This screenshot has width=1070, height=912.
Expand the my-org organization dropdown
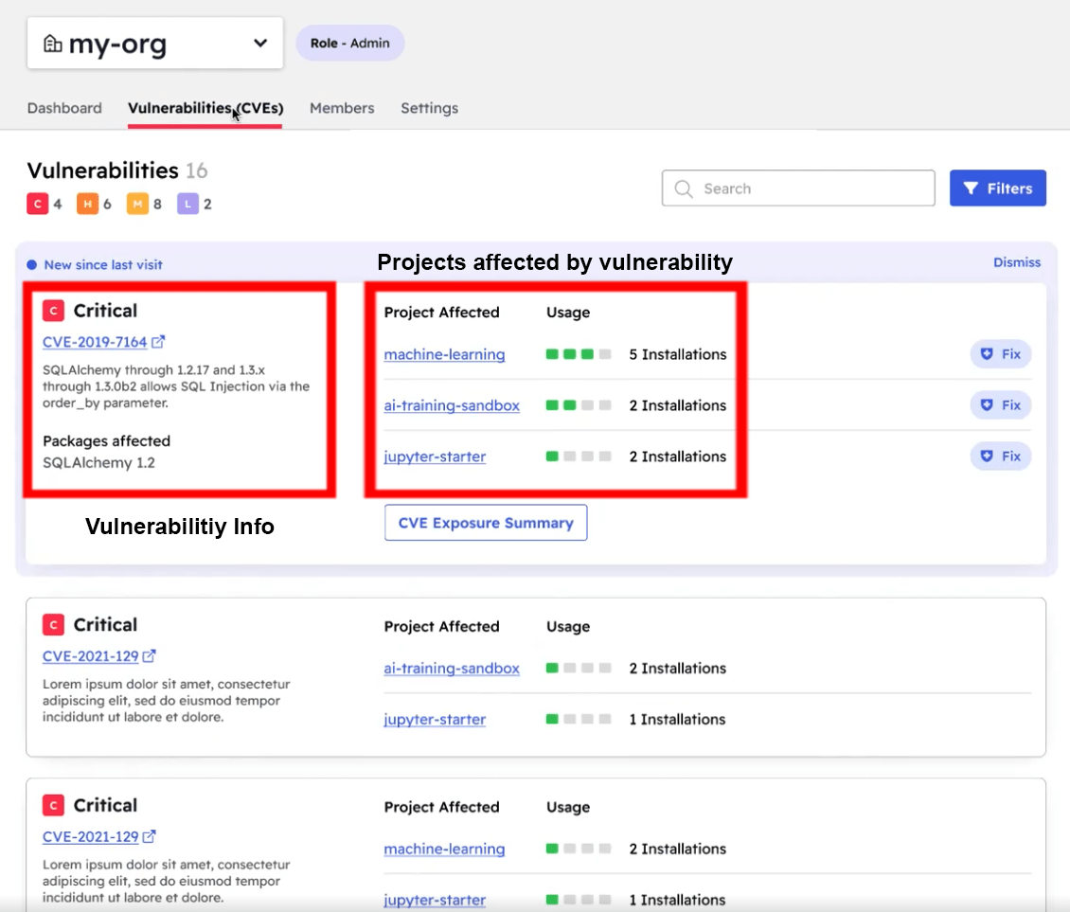[x=259, y=43]
